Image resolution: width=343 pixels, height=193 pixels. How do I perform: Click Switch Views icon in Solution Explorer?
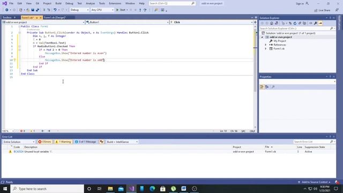click(277, 23)
